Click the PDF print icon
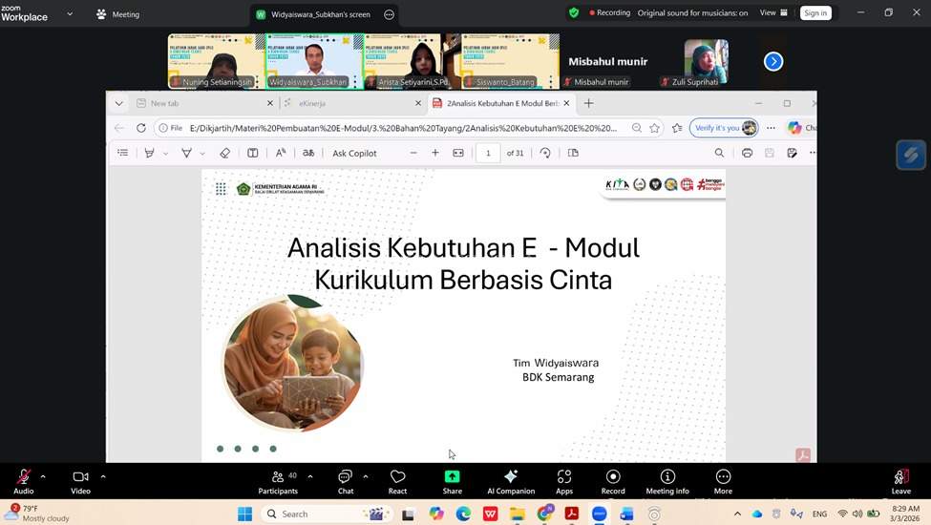This screenshot has height=525, width=931. [747, 153]
